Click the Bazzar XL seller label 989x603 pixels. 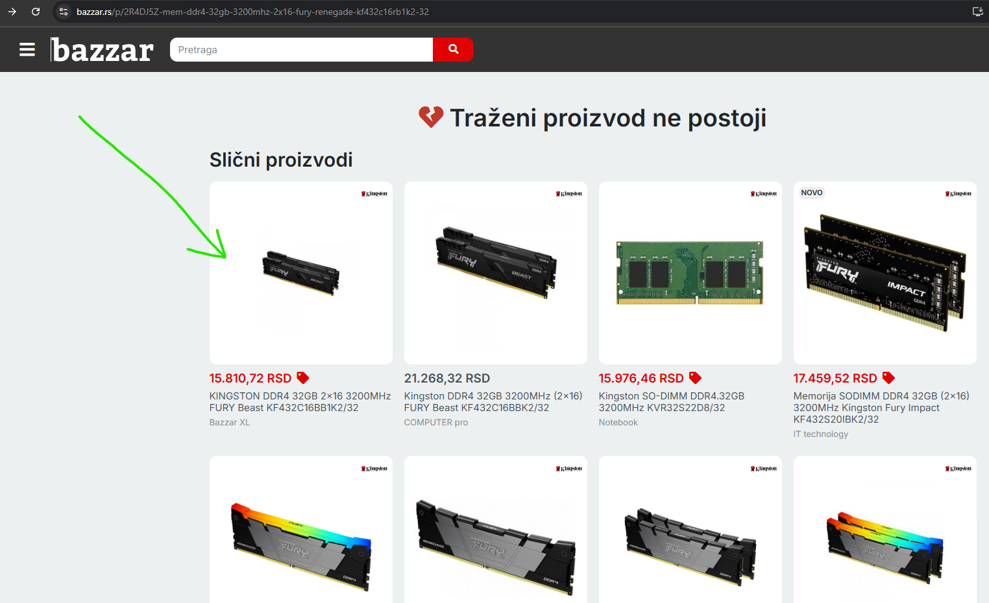tap(230, 423)
